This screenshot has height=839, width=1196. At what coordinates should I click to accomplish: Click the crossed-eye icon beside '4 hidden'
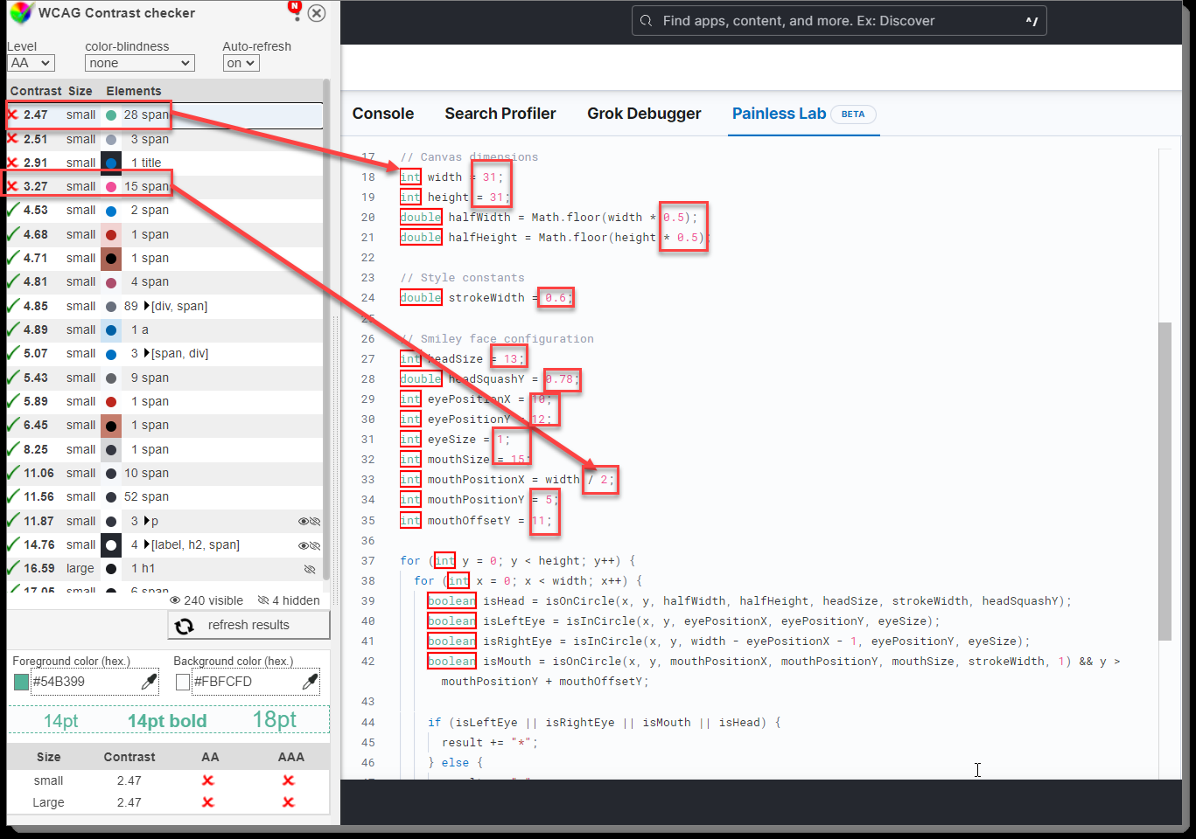(262, 600)
